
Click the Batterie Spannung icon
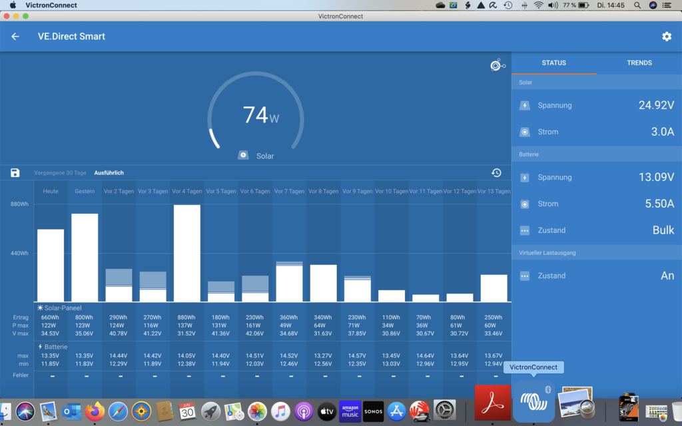click(525, 177)
